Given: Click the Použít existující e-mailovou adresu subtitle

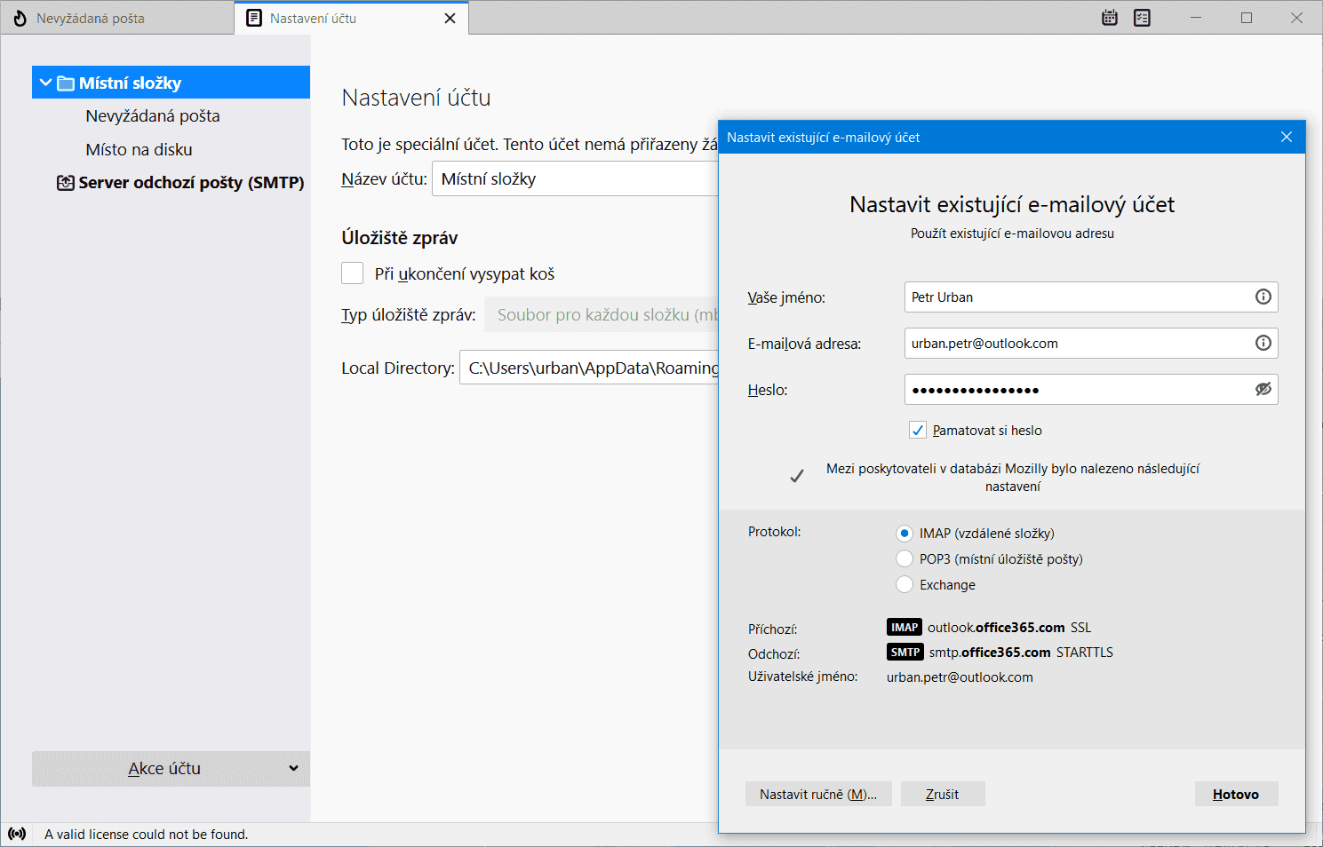Looking at the screenshot, I should [x=1012, y=234].
